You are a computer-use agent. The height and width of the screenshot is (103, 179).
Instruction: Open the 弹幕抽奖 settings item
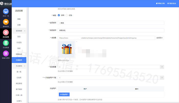click(19, 54)
